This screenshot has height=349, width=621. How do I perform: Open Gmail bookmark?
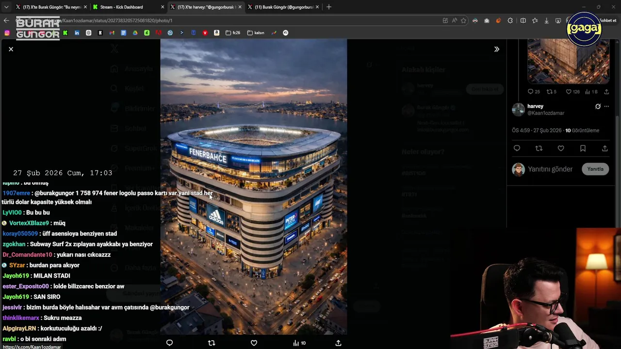(112, 32)
